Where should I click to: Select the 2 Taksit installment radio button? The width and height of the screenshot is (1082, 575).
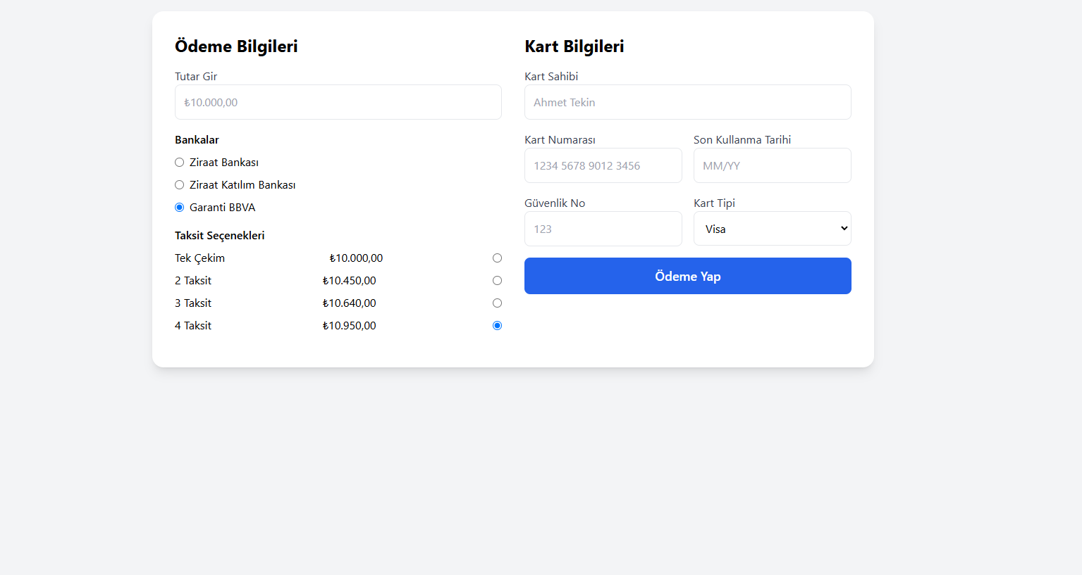[497, 281]
